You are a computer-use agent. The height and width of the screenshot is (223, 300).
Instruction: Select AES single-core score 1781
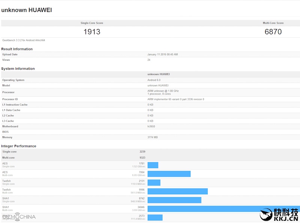[x=142, y=164]
